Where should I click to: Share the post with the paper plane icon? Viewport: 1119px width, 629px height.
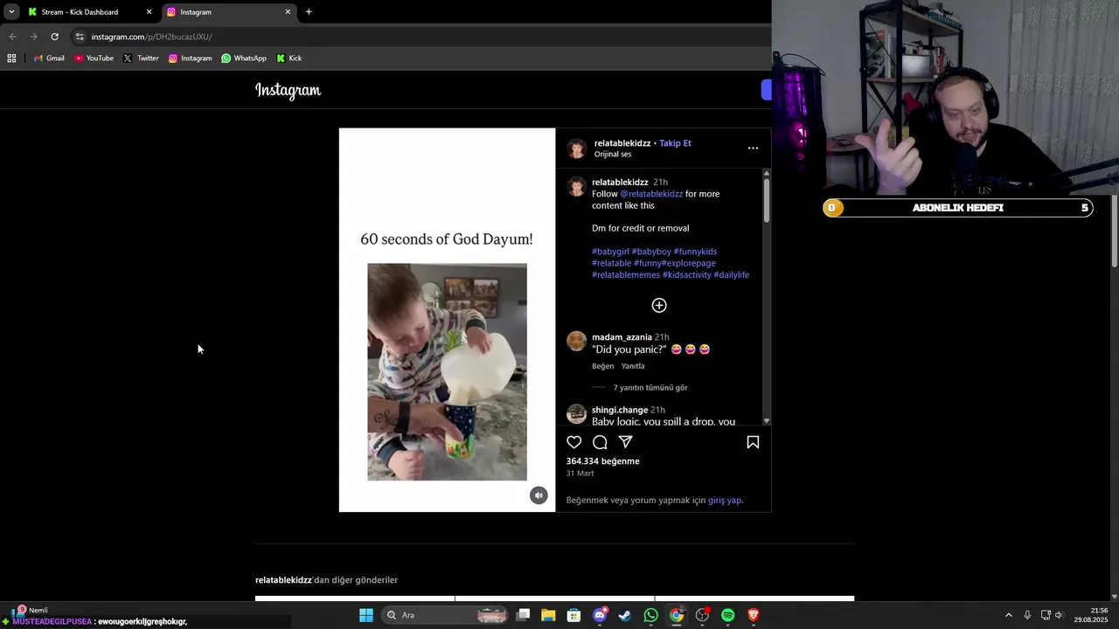[x=626, y=442]
